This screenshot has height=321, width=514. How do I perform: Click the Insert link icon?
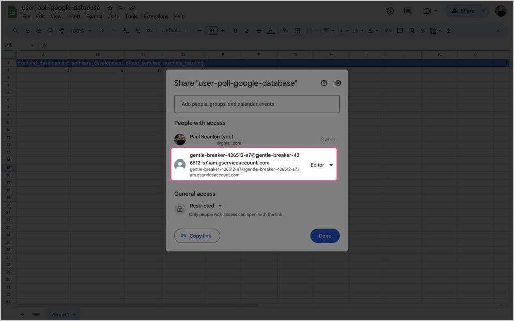tap(388, 31)
